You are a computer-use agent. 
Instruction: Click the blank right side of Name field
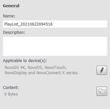[x=80, y=24]
